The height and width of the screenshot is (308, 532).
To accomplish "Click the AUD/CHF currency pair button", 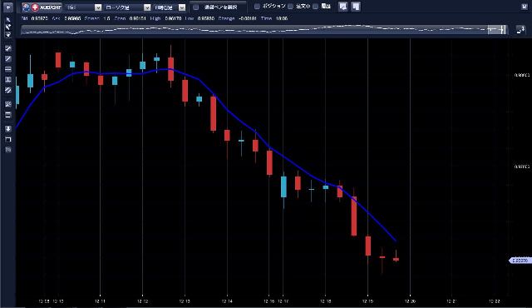I will [x=42, y=7].
